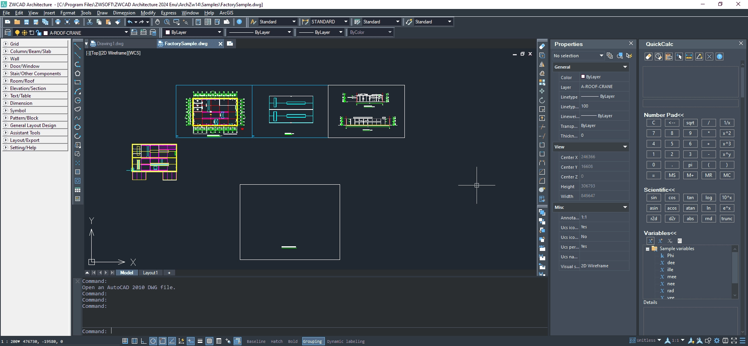
Task: Select the Polygon draw tool
Action: pos(78,73)
